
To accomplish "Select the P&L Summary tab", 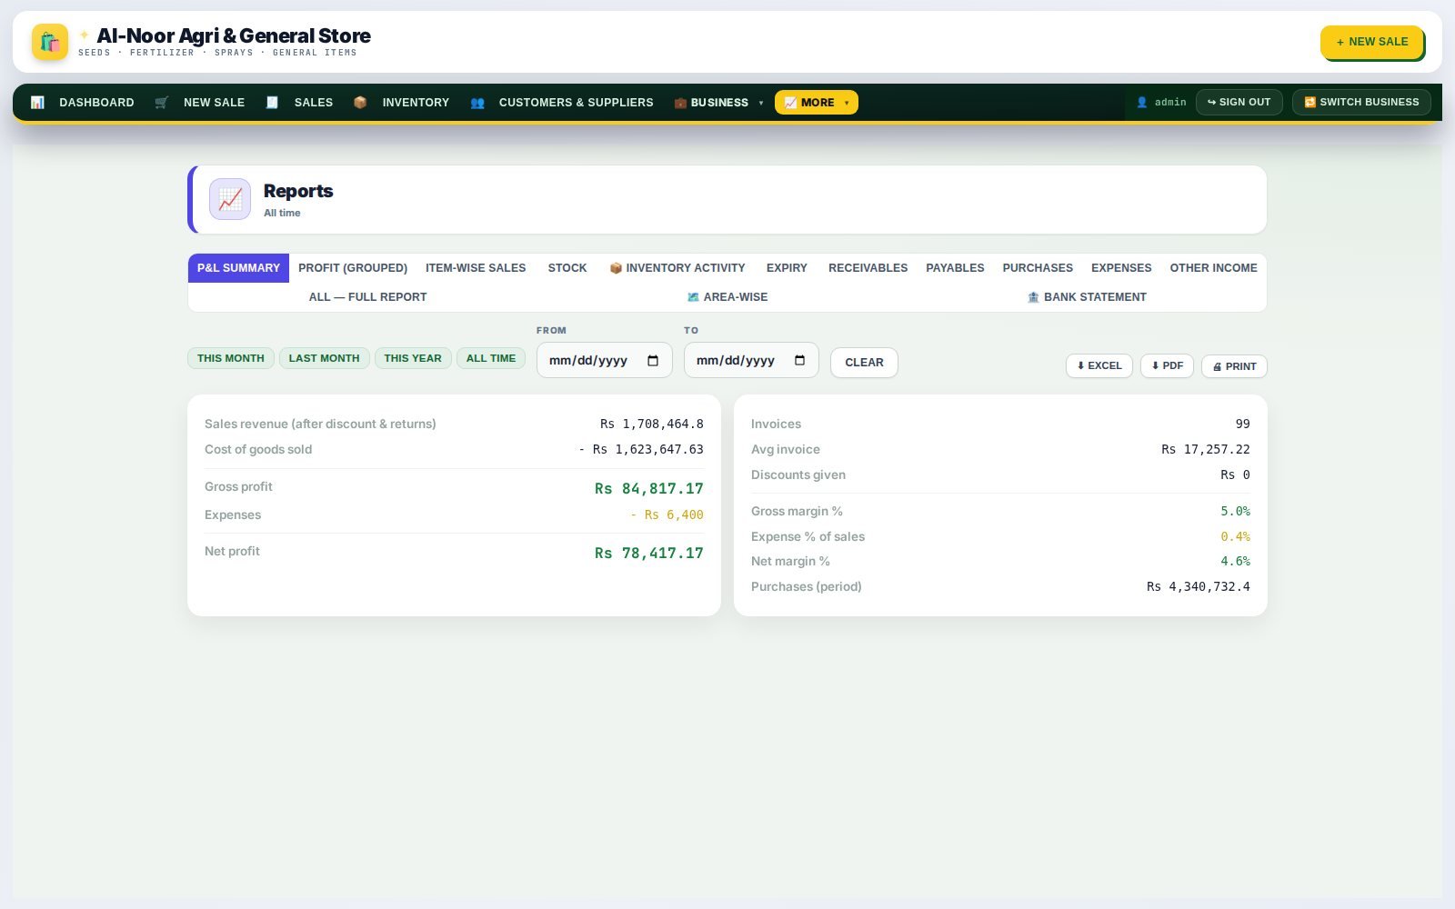I will (x=238, y=268).
